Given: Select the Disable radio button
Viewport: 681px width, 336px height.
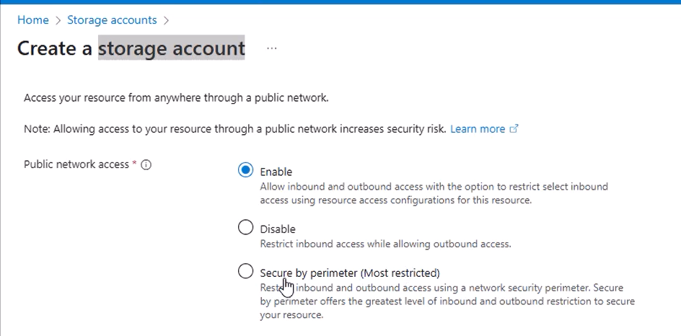Looking at the screenshot, I should point(245,227).
